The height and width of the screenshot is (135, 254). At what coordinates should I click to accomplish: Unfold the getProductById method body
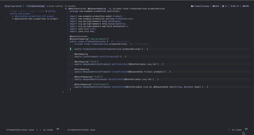point(160,64)
